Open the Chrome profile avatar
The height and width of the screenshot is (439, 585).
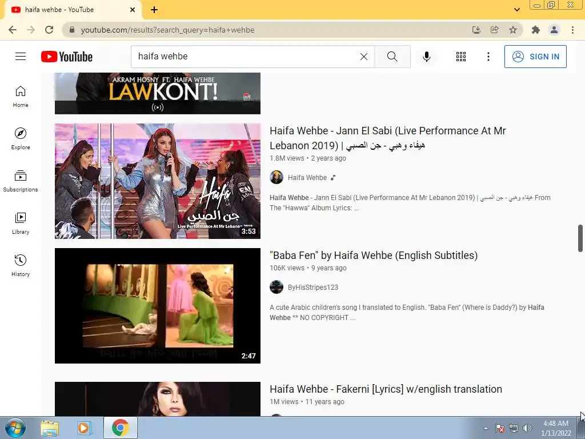coord(554,30)
